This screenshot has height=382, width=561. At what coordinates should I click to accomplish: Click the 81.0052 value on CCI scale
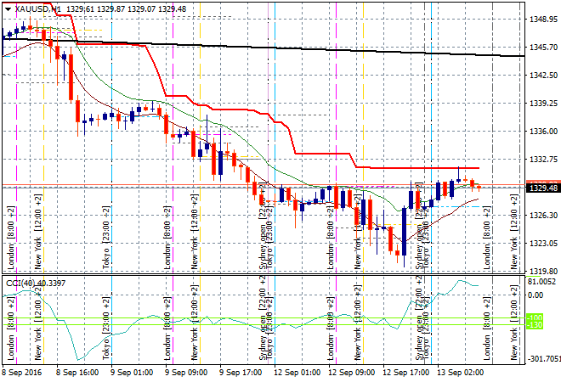[541, 282]
